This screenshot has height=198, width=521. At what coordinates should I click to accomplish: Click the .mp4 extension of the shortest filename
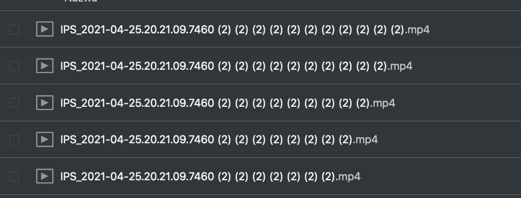click(348, 177)
